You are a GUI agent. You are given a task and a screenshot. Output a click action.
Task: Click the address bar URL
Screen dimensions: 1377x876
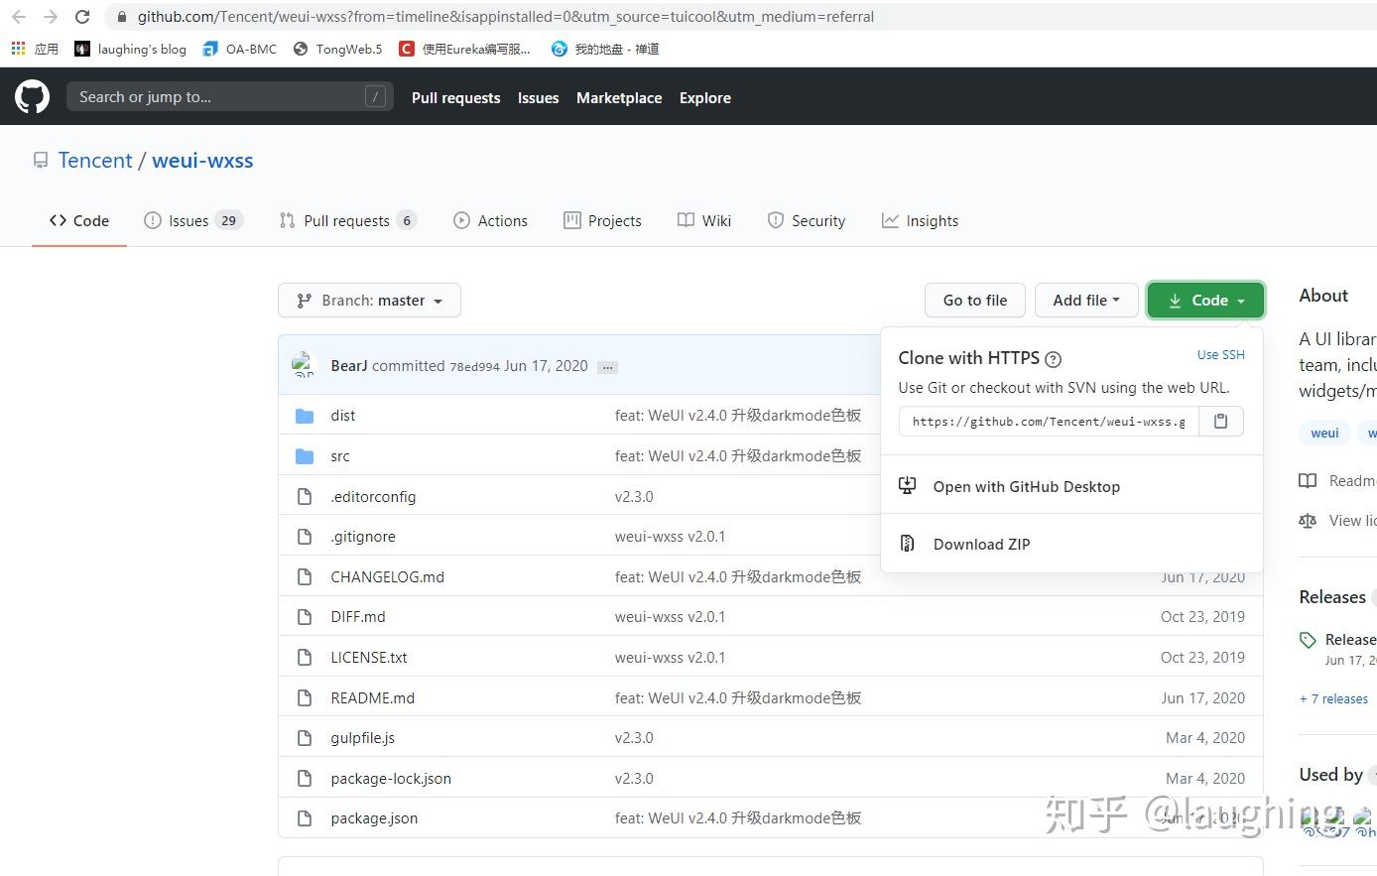point(506,17)
